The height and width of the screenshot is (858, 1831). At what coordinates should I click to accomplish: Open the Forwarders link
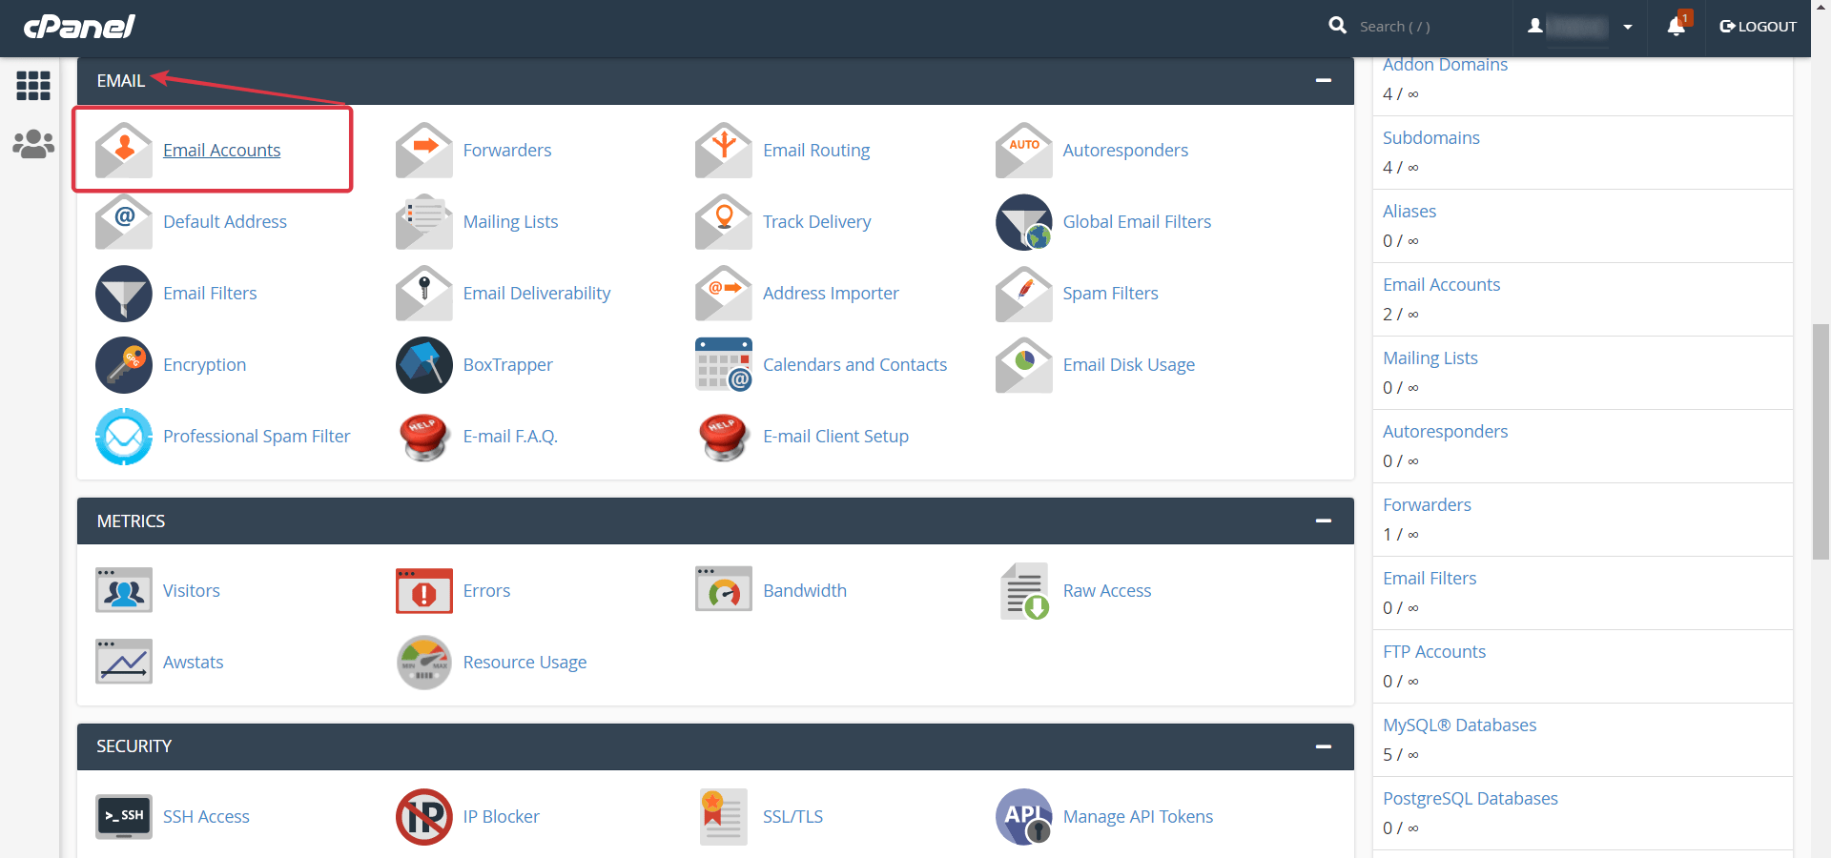pos(507,151)
